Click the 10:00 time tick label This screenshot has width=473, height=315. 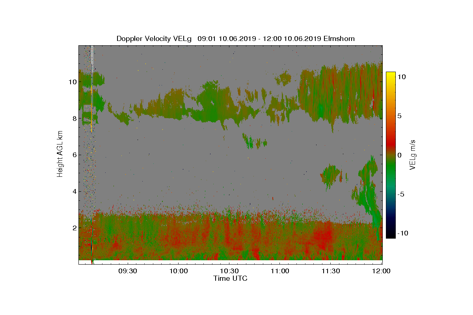coord(178,271)
